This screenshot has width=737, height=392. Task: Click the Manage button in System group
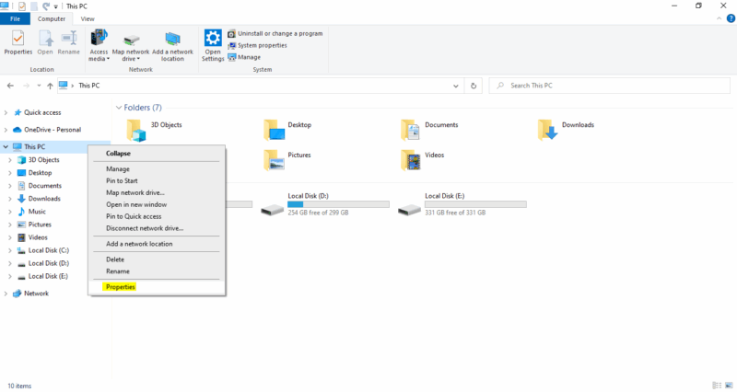pos(249,57)
